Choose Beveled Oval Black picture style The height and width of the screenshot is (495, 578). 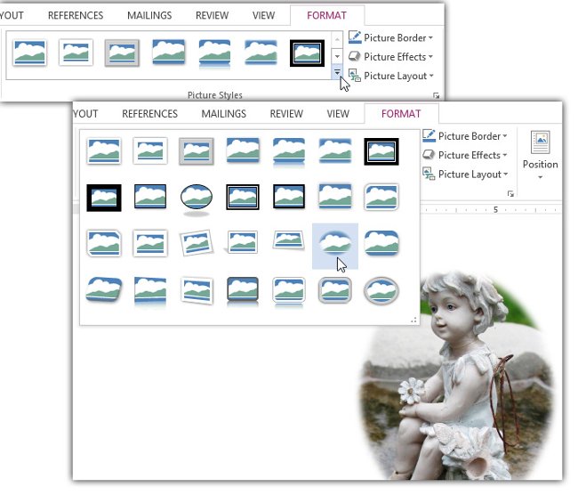tap(197, 199)
